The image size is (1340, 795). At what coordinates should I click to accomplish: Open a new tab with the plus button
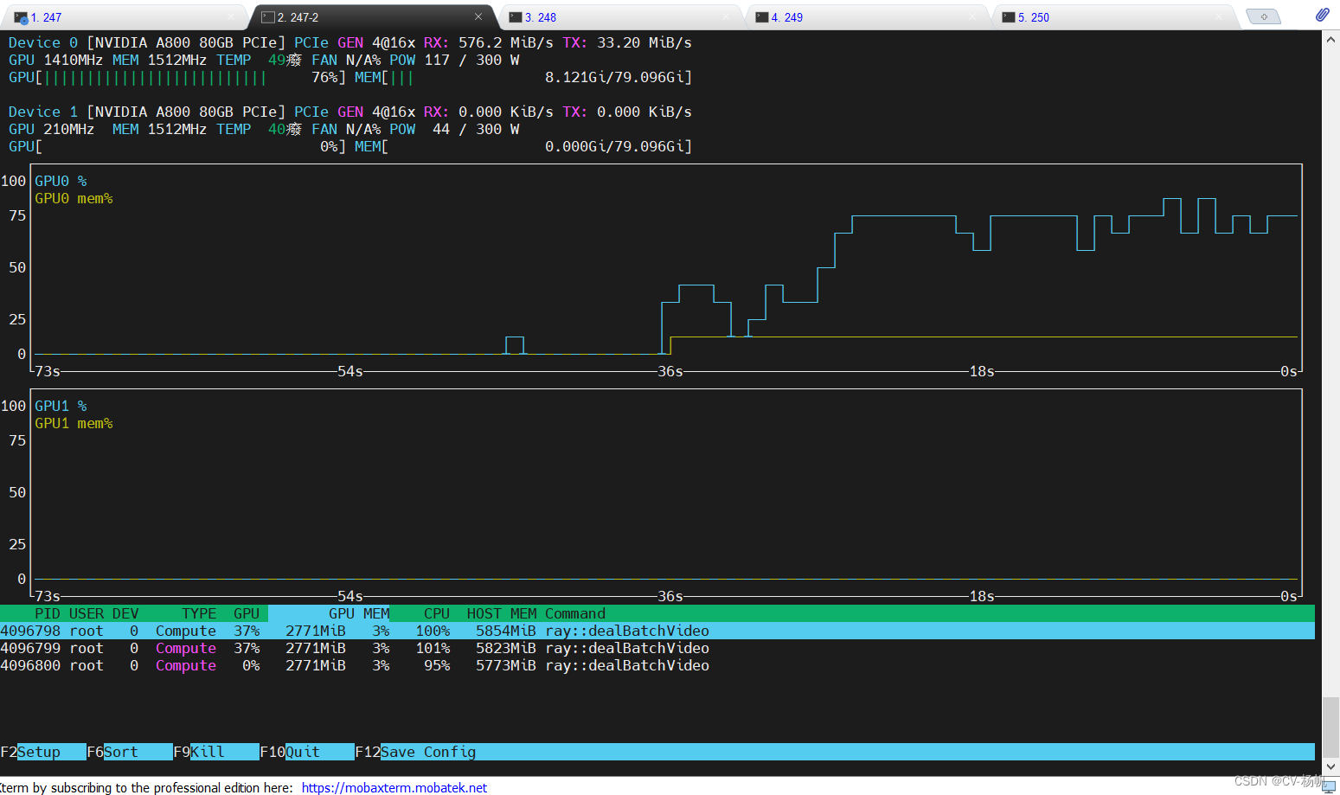pyautogui.click(x=1264, y=16)
